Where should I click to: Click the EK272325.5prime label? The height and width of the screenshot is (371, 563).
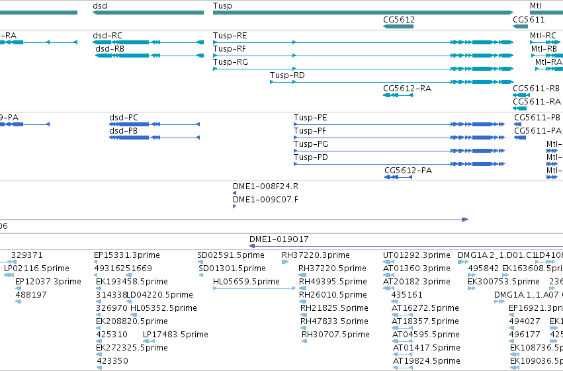132,349
